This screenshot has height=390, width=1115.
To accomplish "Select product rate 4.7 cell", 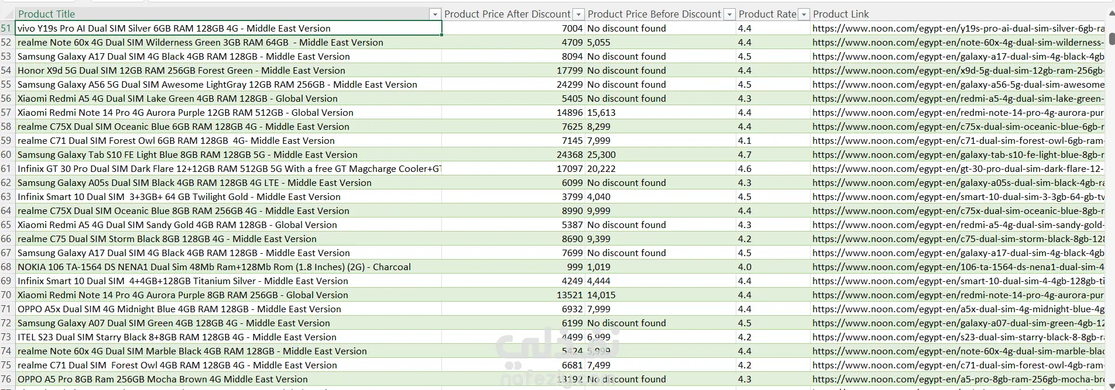I will tap(773, 154).
